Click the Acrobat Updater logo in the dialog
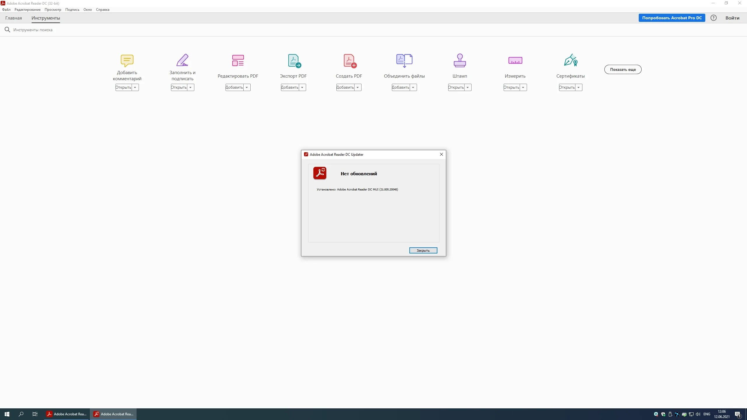The width and height of the screenshot is (747, 420). coord(320,173)
